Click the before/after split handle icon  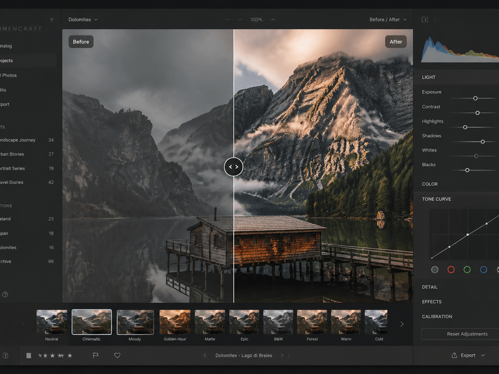[233, 166]
